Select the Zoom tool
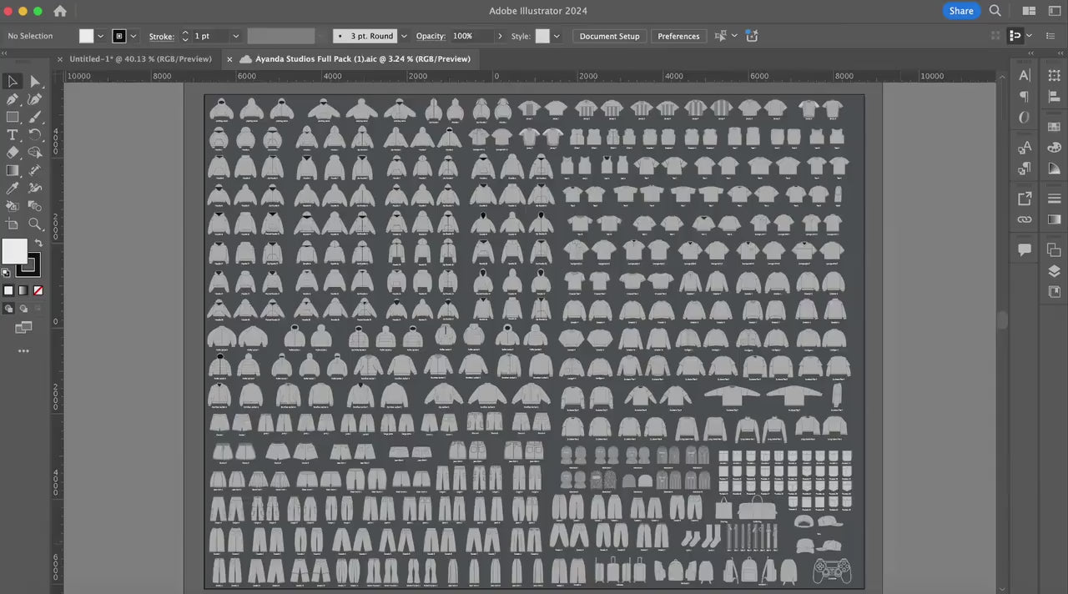This screenshot has width=1068, height=594. (34, 224)
